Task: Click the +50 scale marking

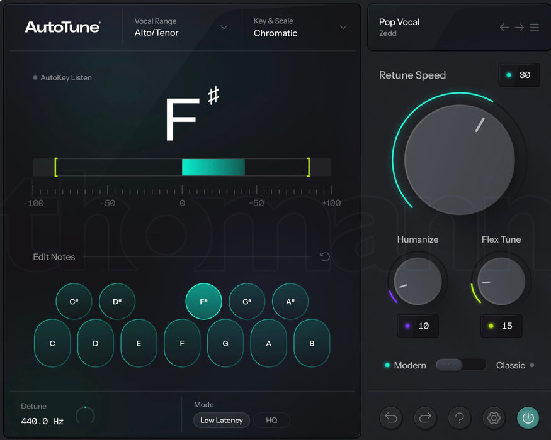Action: coord(256,203)
